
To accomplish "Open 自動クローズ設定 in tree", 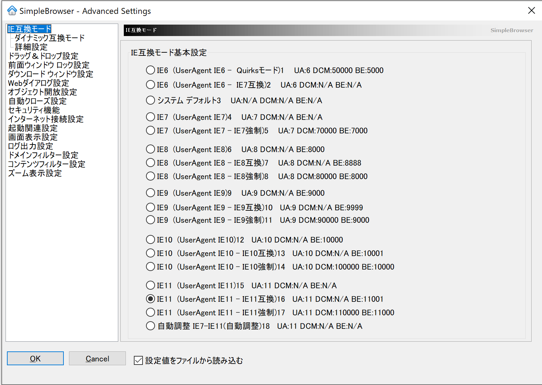I will point(37,101).
